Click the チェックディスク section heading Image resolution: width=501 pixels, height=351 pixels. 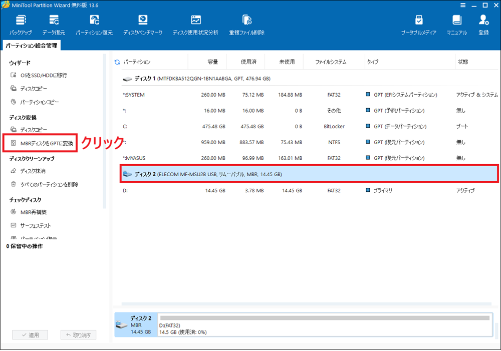(x=25, y=200)
